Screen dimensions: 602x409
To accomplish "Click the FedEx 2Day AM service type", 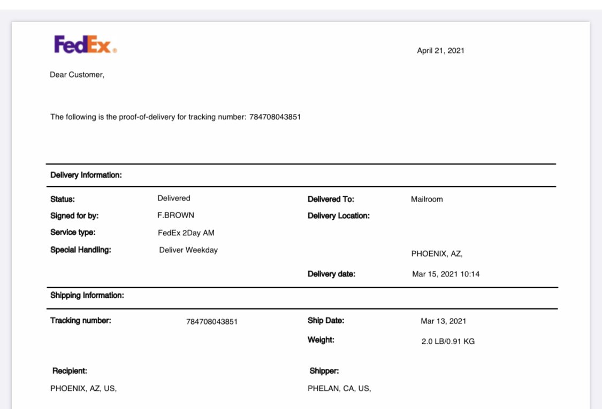I will (186, 233).
